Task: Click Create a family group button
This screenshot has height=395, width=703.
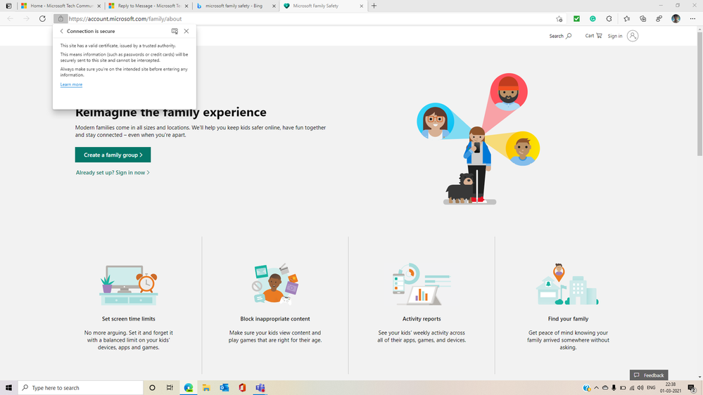Action: click(x=113, y=155)
